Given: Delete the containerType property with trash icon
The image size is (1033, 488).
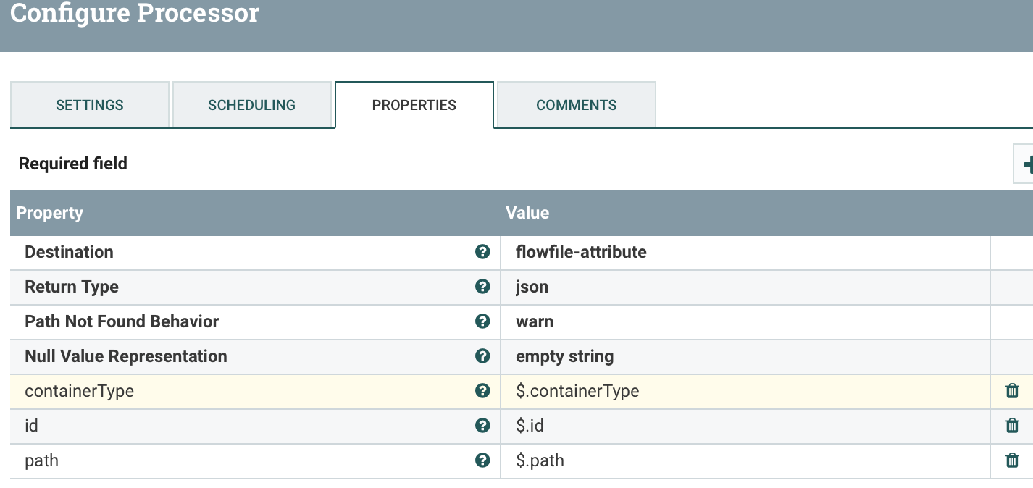Looking at the screenshot, I should pyautogui.click(x=1012, y=391).
